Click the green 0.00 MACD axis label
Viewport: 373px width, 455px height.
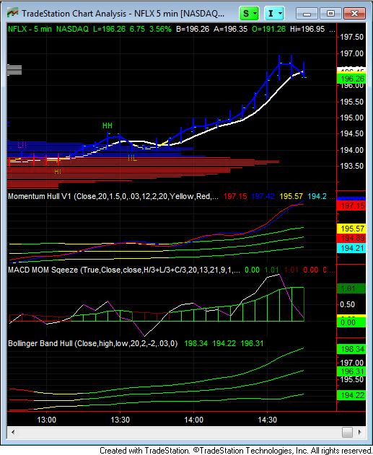[351, 322]
